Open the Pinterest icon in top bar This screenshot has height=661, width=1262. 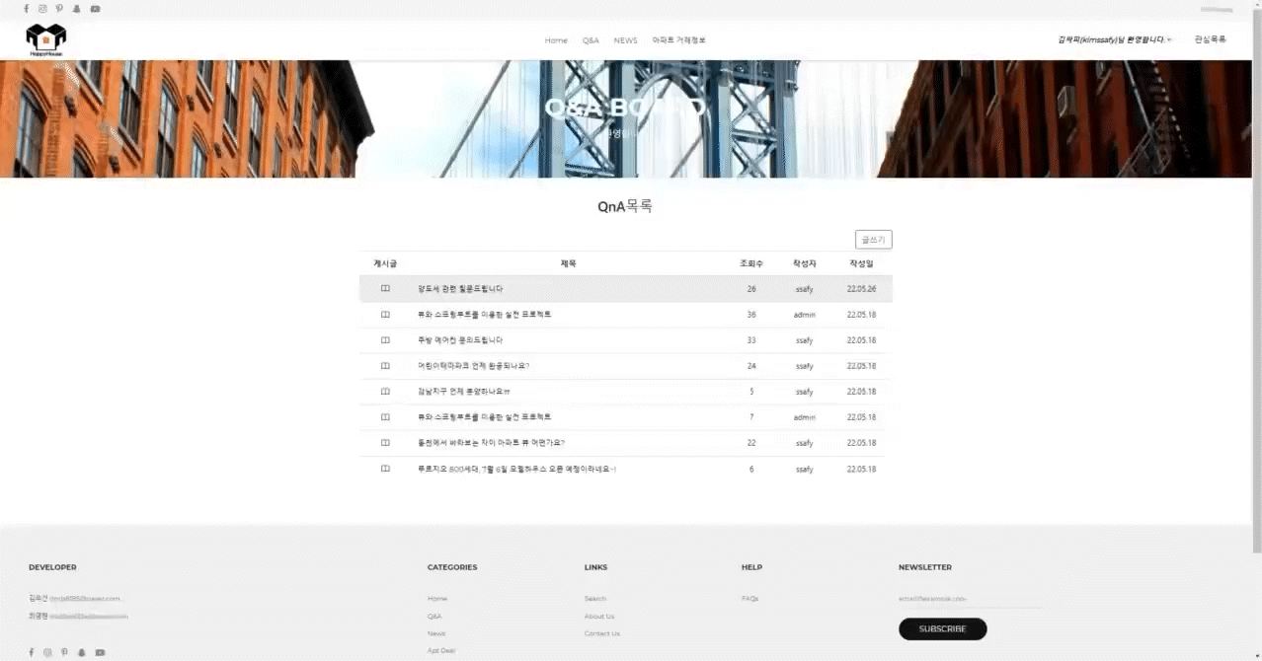pos(59,9)
